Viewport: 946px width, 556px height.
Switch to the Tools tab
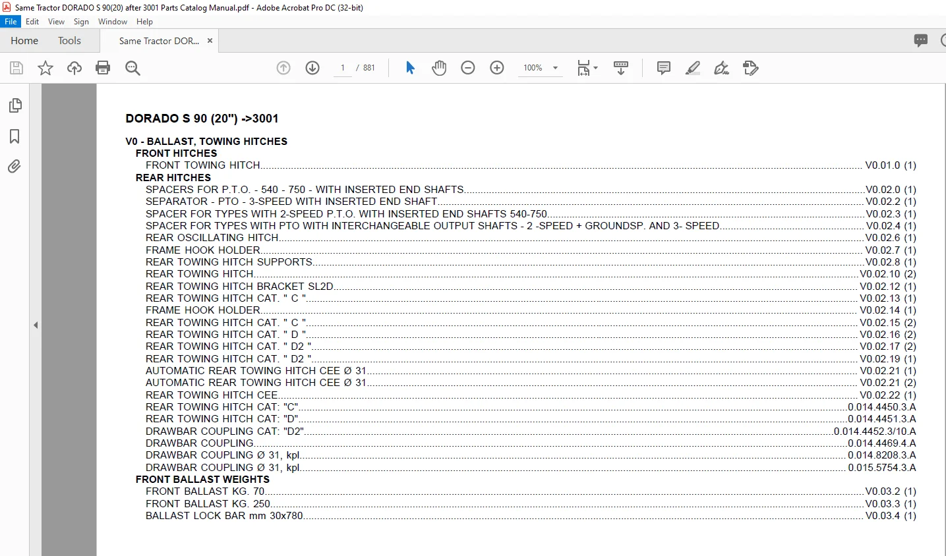click(69, 41)
